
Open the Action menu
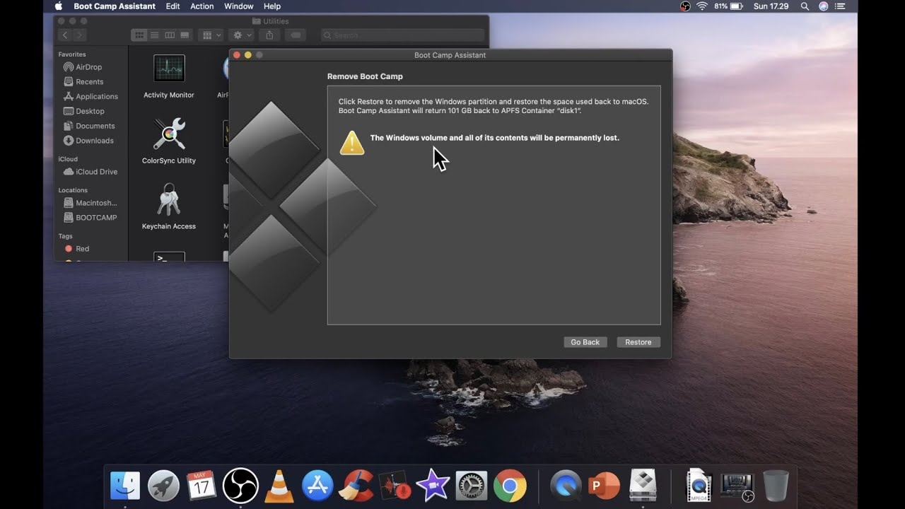(202, 6)
